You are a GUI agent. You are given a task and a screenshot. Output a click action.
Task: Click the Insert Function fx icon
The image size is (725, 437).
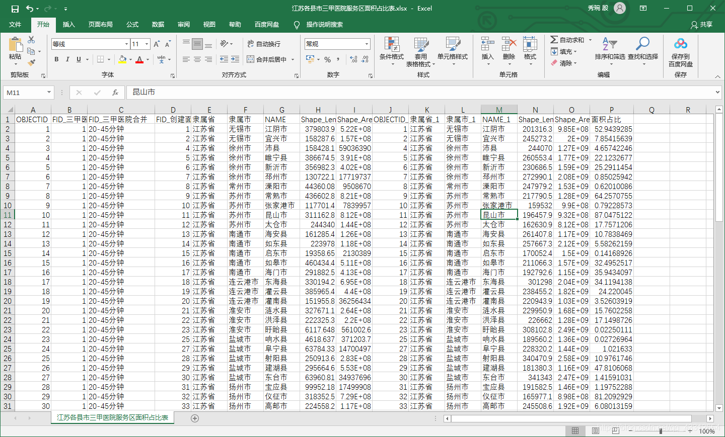[115, 93]
